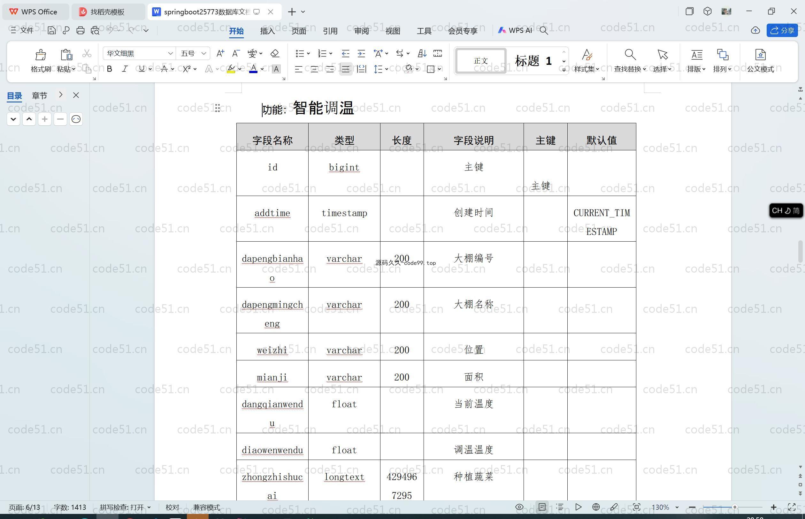Click the Paste (粘贴) clipboard icon
805x519 pixels.
66,55
